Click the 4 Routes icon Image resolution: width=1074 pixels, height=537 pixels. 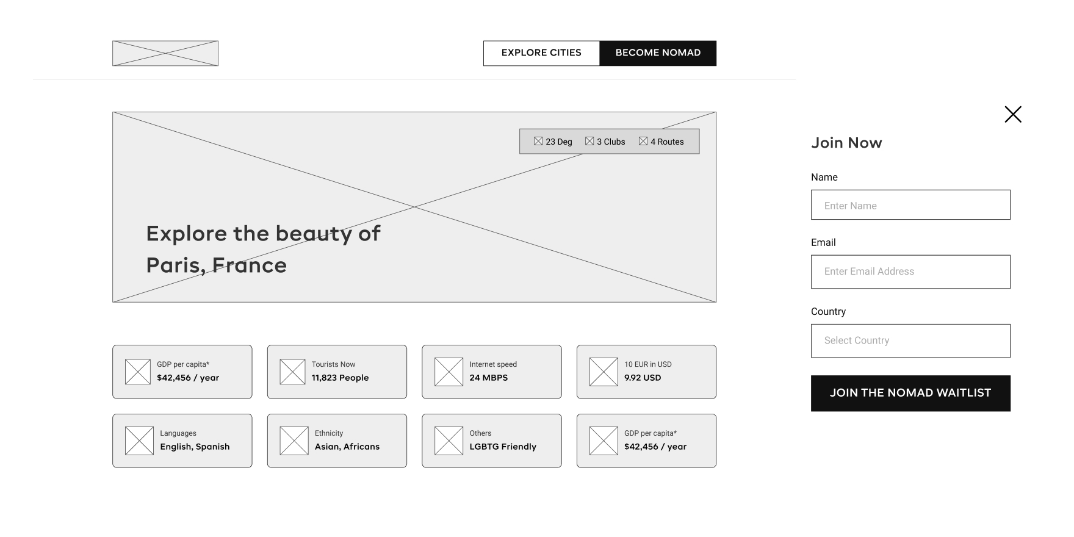(x=643, y=141)
